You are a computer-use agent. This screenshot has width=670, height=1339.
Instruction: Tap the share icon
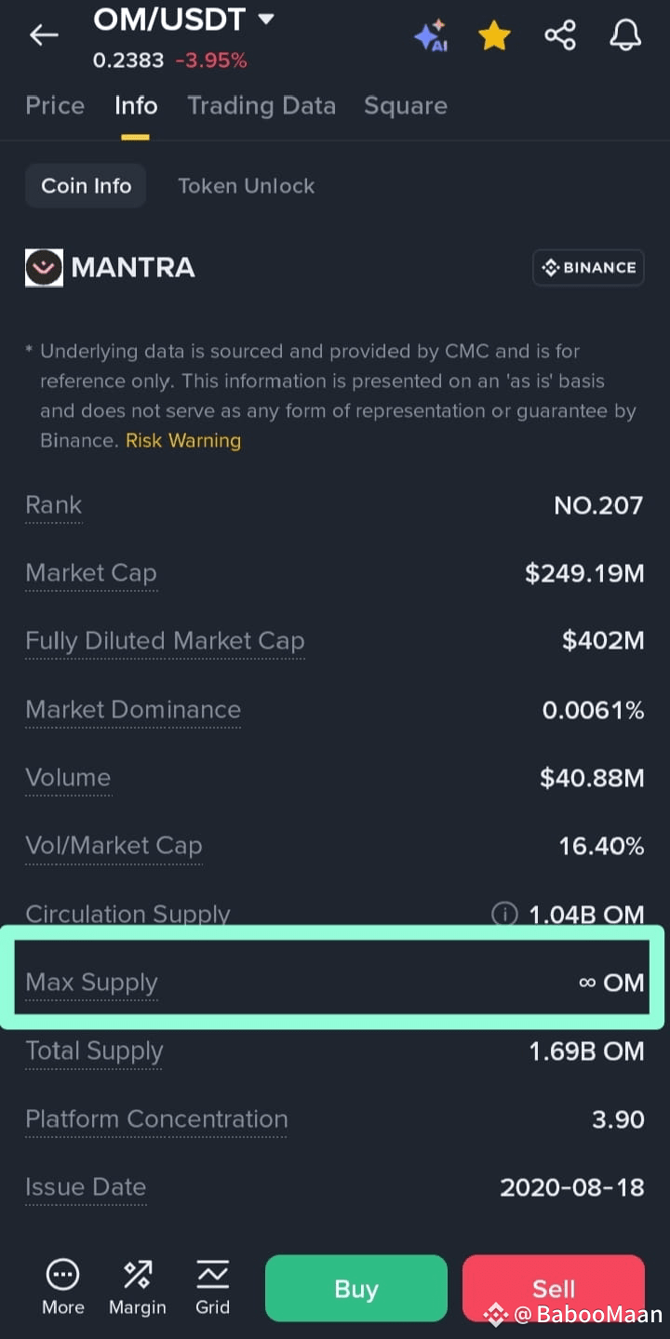coord(560,35)
